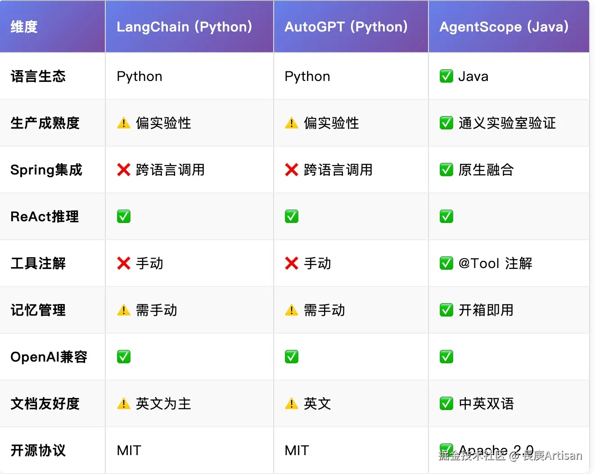Image resolution: width=595 pixels, height=474 pixels.
Task: Click the green check beside @Tool 注解
Action: [x=446, y=263]
